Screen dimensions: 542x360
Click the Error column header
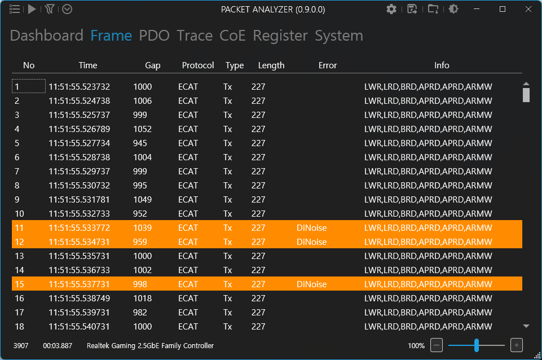tap(327, 65)
